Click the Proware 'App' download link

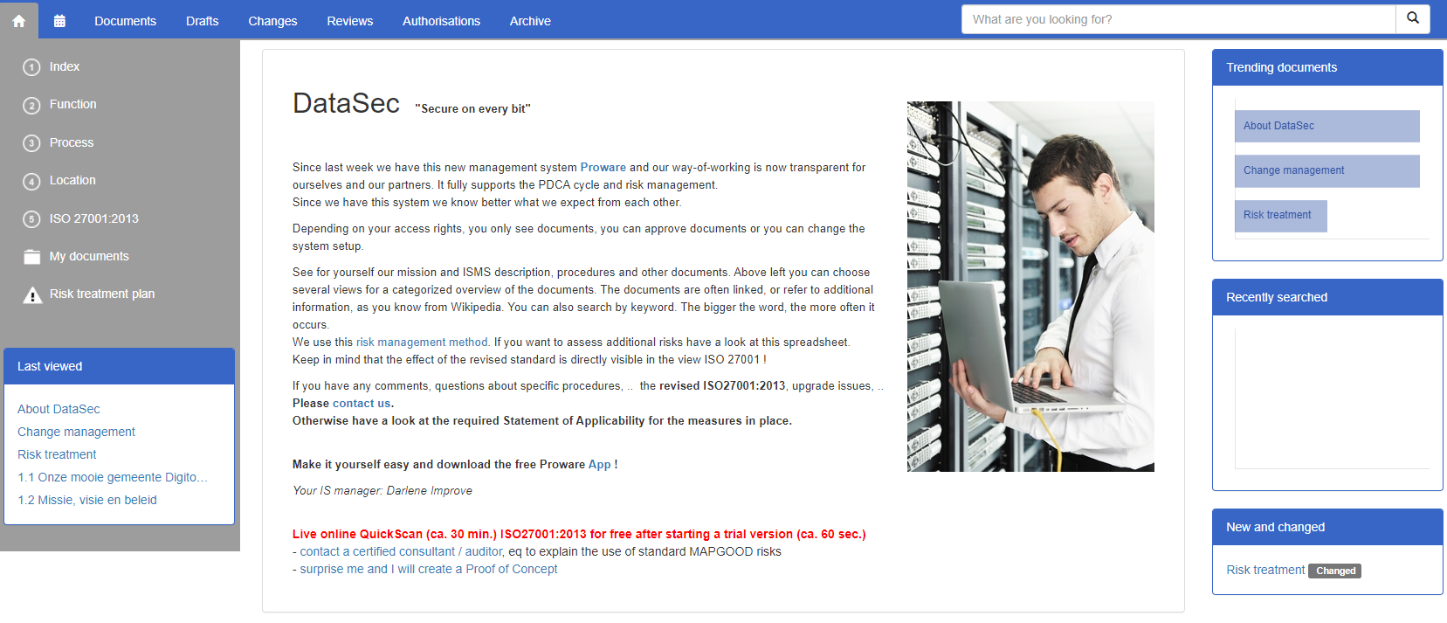click(599, 464)
